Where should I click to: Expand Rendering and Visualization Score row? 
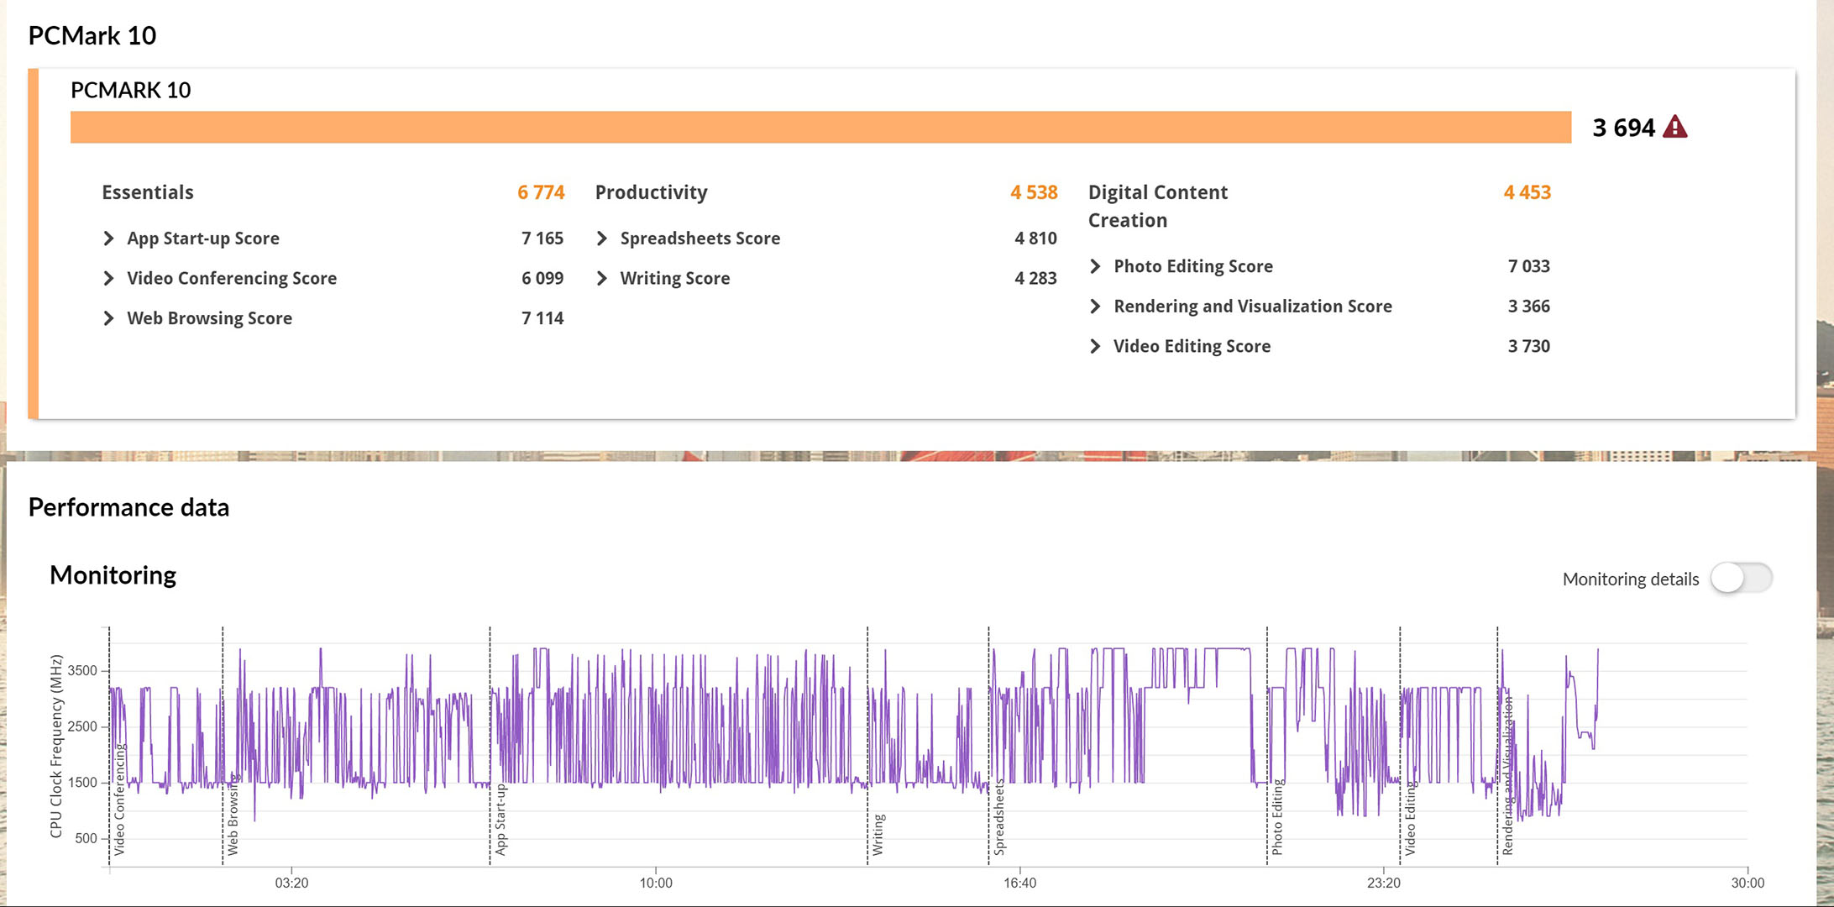coord(1095,307)
